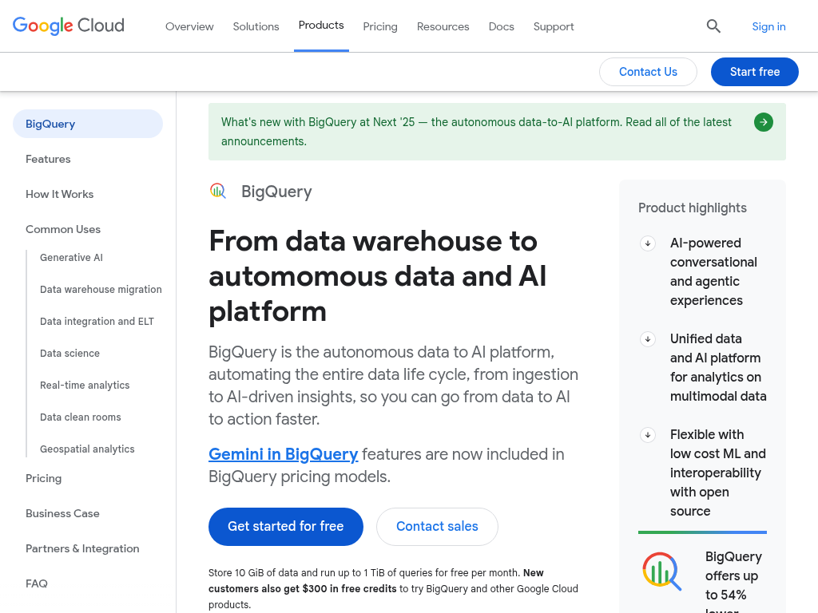The height and width of the screenshot is (613, 818).
Task: Open the search magnifier icon
Action: click(713, 26)
